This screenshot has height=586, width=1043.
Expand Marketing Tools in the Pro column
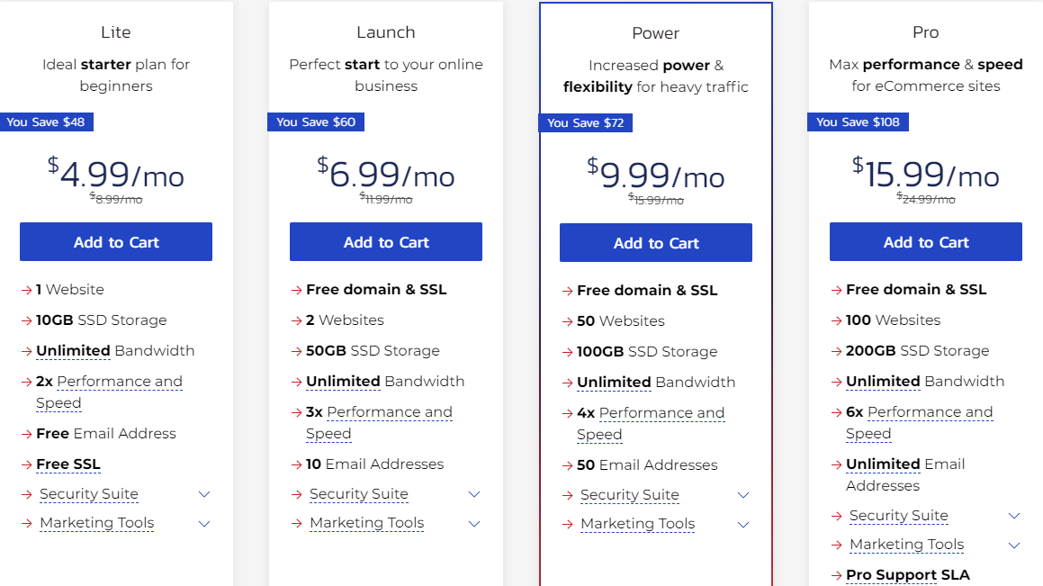tap(905, 545)
